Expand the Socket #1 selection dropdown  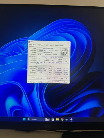41,78
